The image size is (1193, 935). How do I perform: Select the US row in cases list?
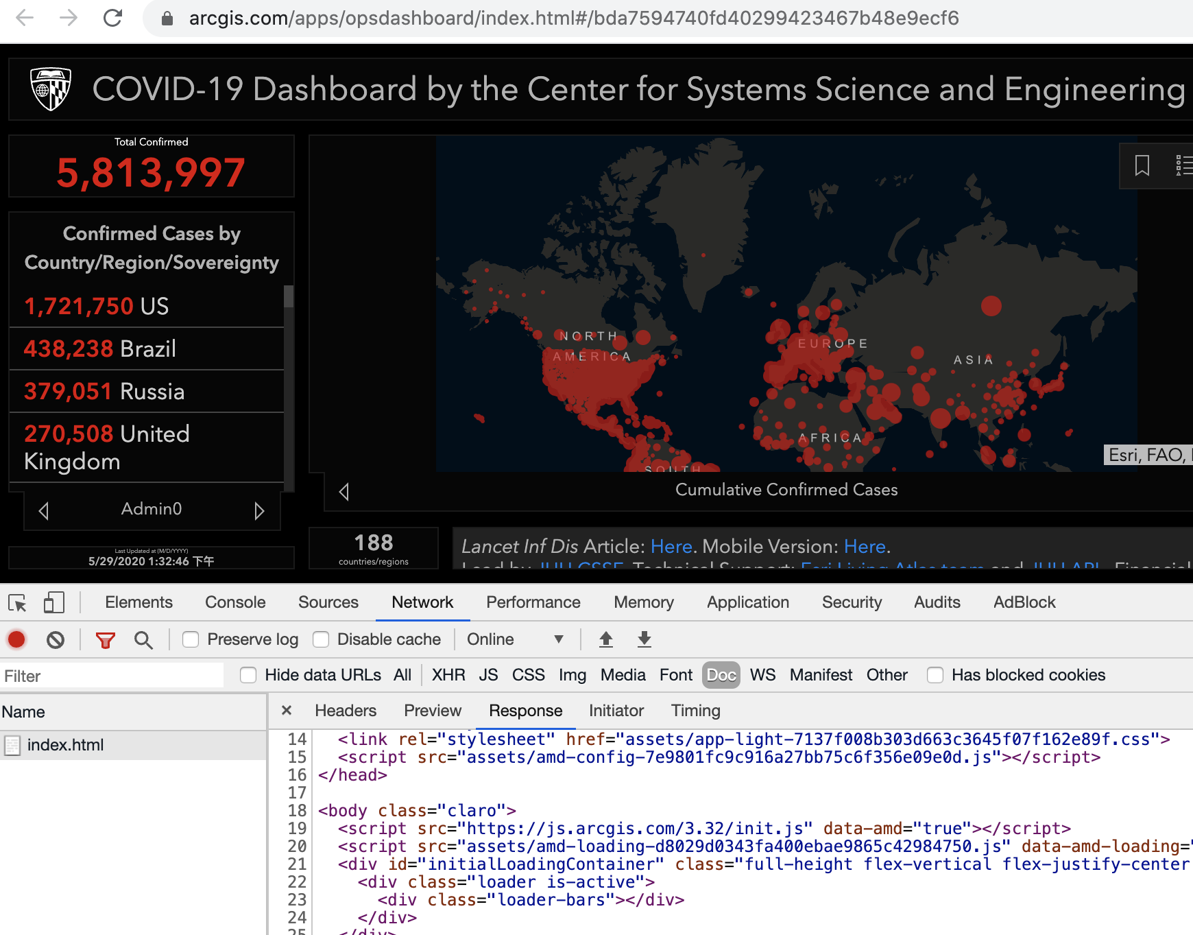(x=146, y=306)
